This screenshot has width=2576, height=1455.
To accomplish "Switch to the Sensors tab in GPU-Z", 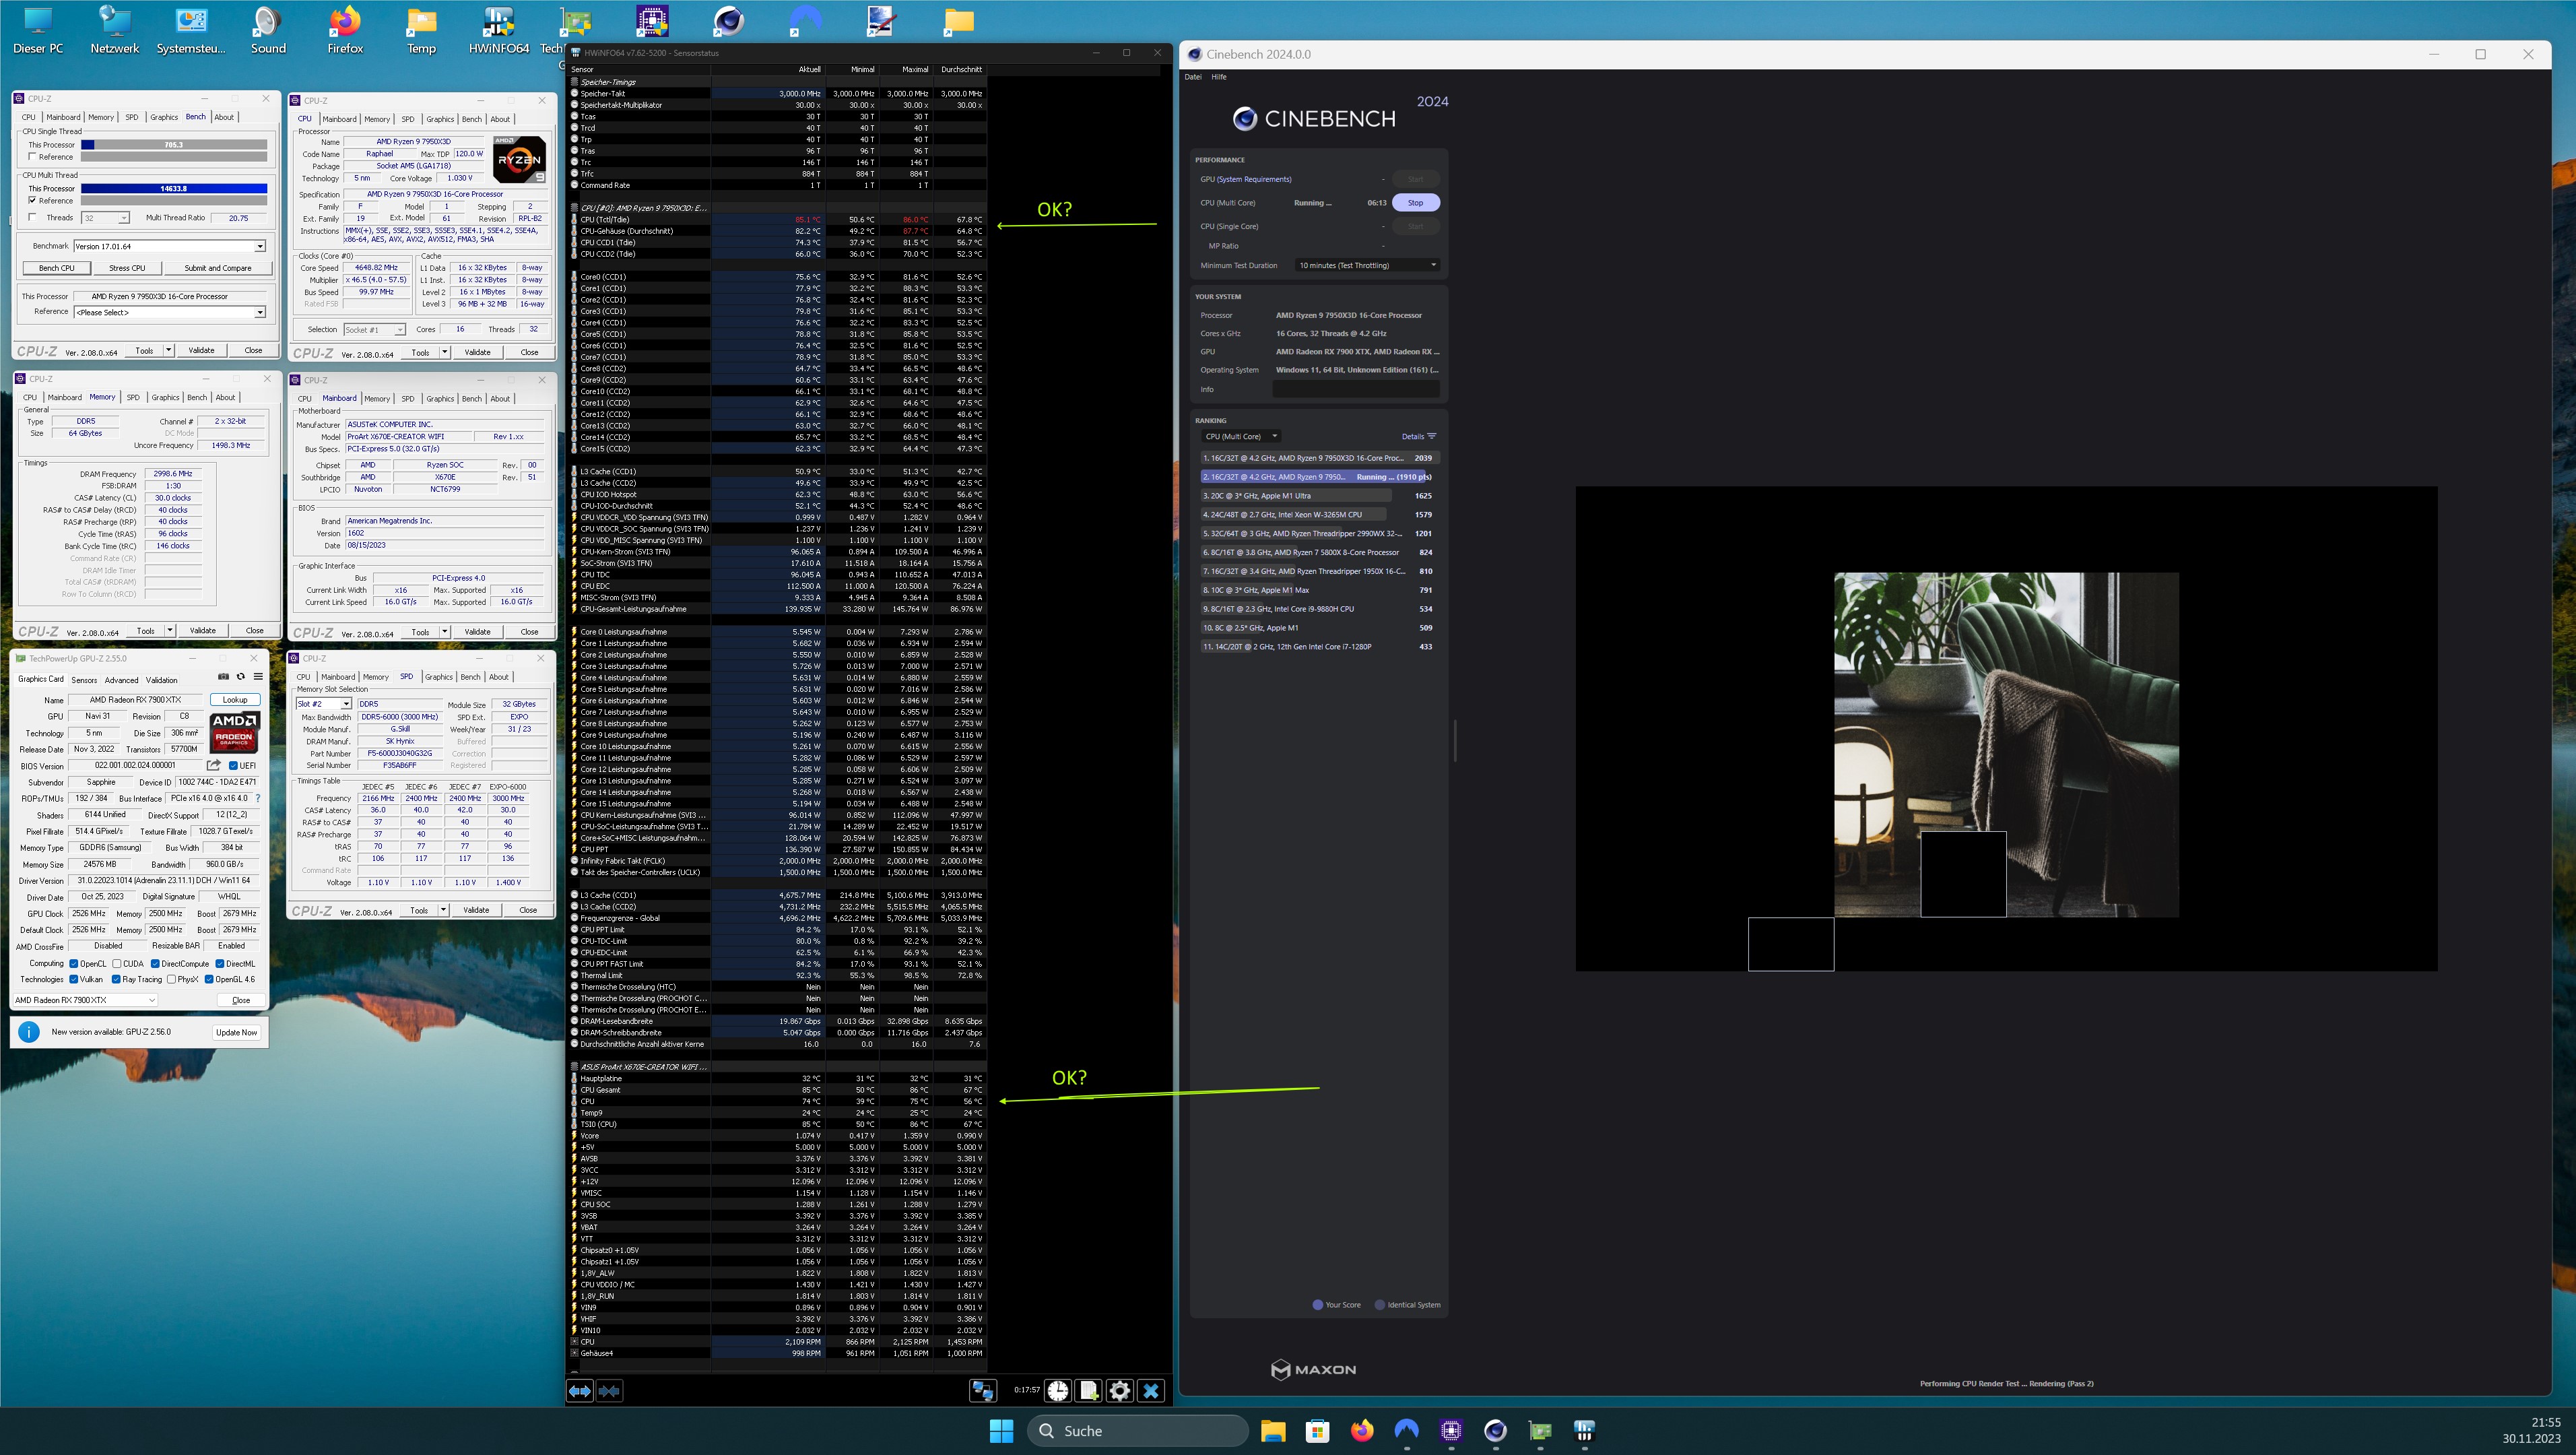I will point(84,680).
